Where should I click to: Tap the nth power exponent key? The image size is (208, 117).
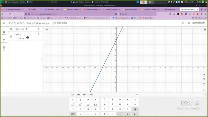pyautogui.click(x=80, y=105)
